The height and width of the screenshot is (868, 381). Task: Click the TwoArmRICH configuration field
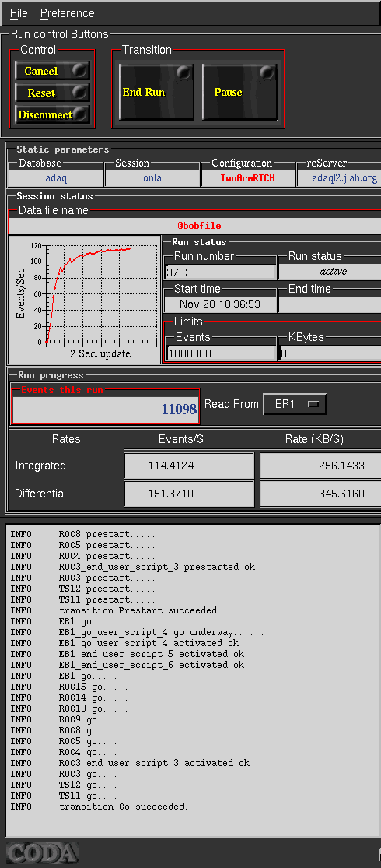click(248, 178)
